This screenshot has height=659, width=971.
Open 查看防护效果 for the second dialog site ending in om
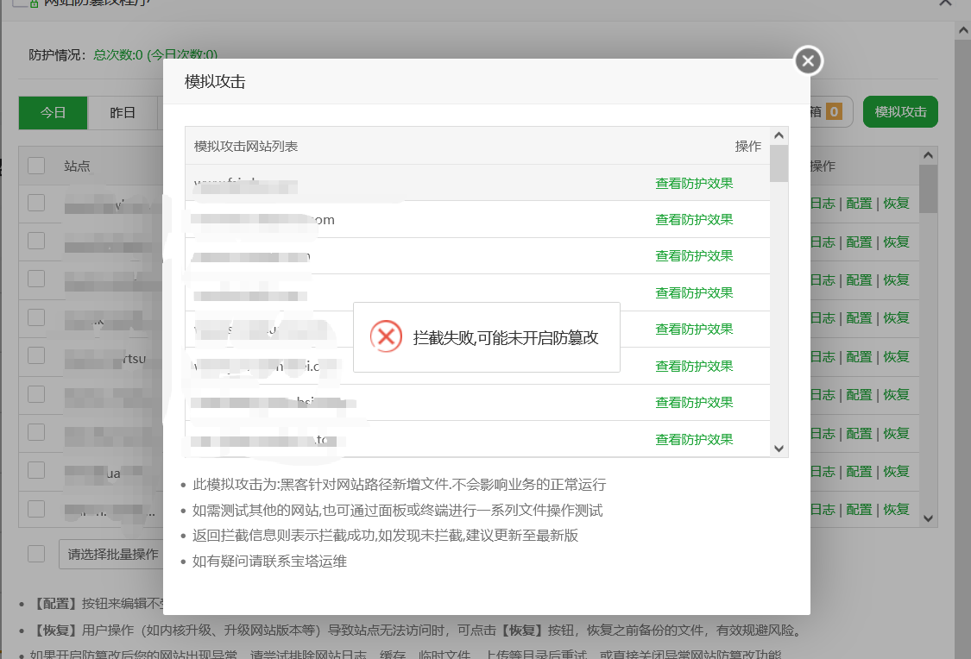click(x=694, y=220)
